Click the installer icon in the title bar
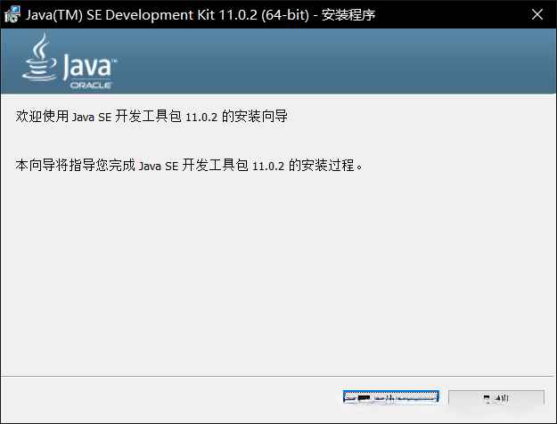Viewport: 557px width, 424px height. click(x=12, y=14)
